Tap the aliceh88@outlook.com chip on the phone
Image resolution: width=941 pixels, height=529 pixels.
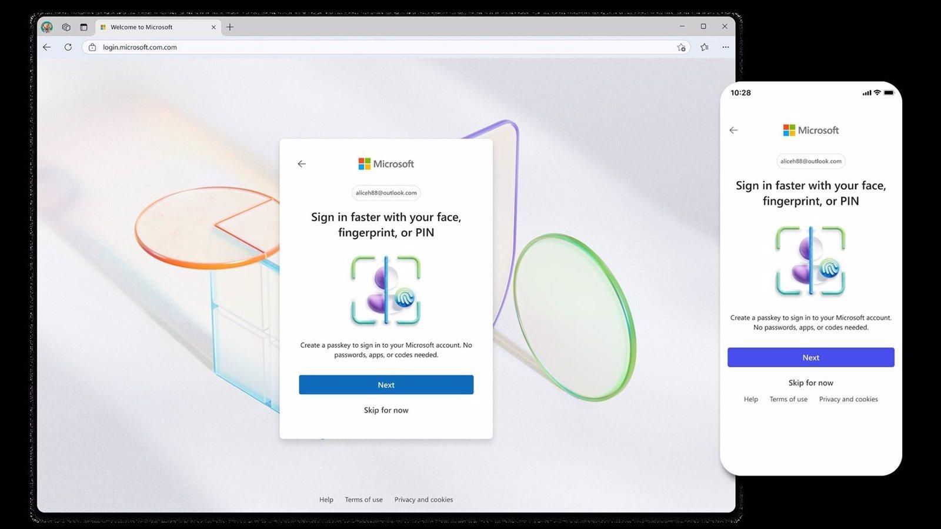tap(811, 161)
